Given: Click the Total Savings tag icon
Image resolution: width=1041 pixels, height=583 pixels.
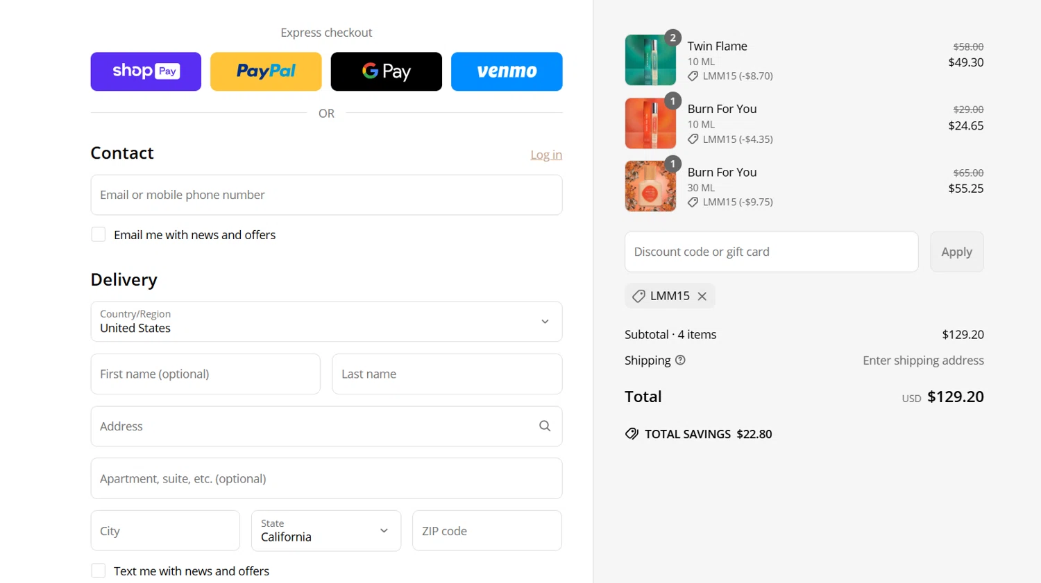Looking at the screenshot, I should point(632,434).
